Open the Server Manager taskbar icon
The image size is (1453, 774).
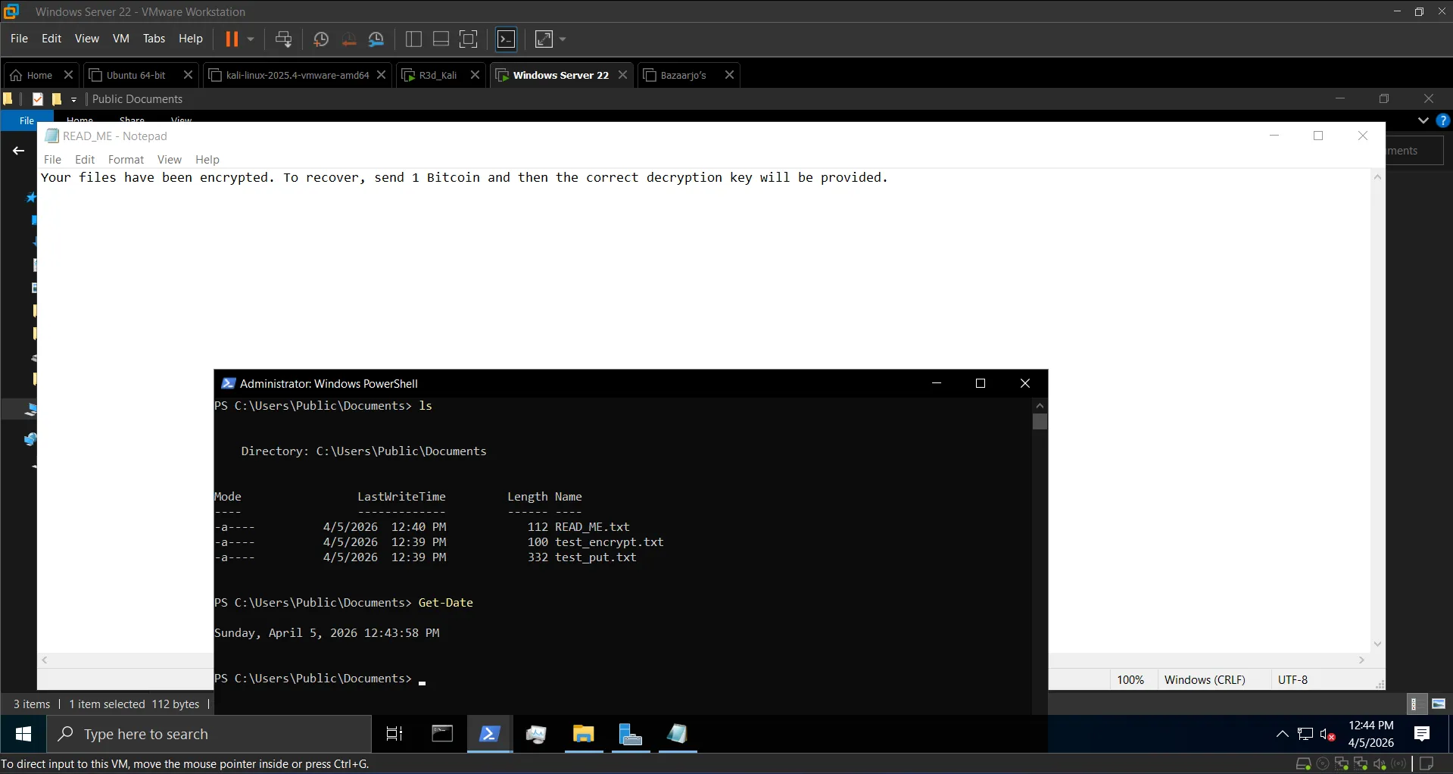[630, 734]
